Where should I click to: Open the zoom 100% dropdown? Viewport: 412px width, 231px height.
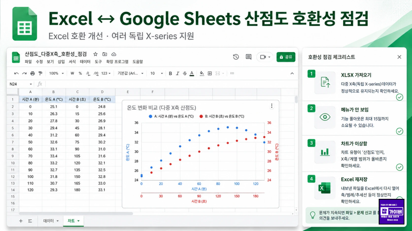point(56,73)
